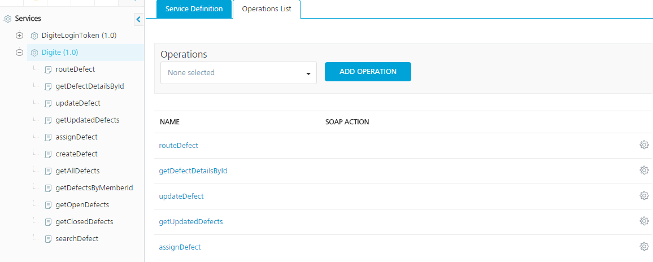Collapse the Digite (1.0) service node
This screenshot has height=262, width=653.
[x=19, y=53]
